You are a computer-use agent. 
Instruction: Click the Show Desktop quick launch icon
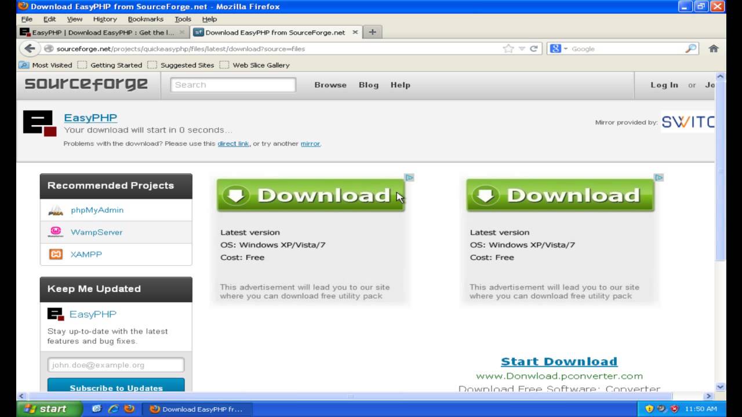click(x=97, y=409)
